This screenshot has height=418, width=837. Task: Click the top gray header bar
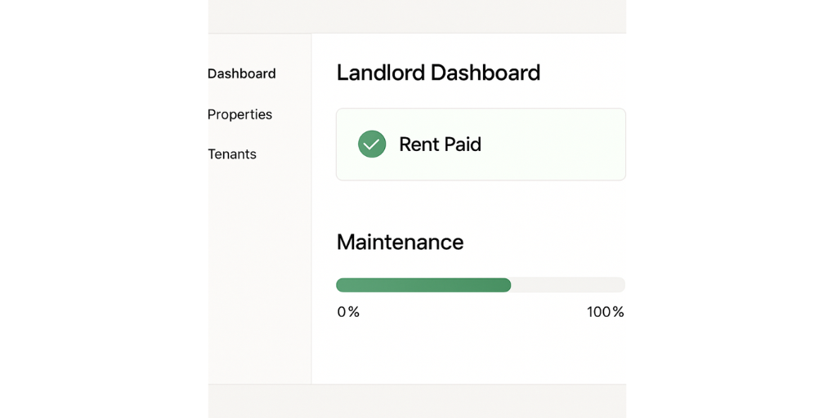417,16
